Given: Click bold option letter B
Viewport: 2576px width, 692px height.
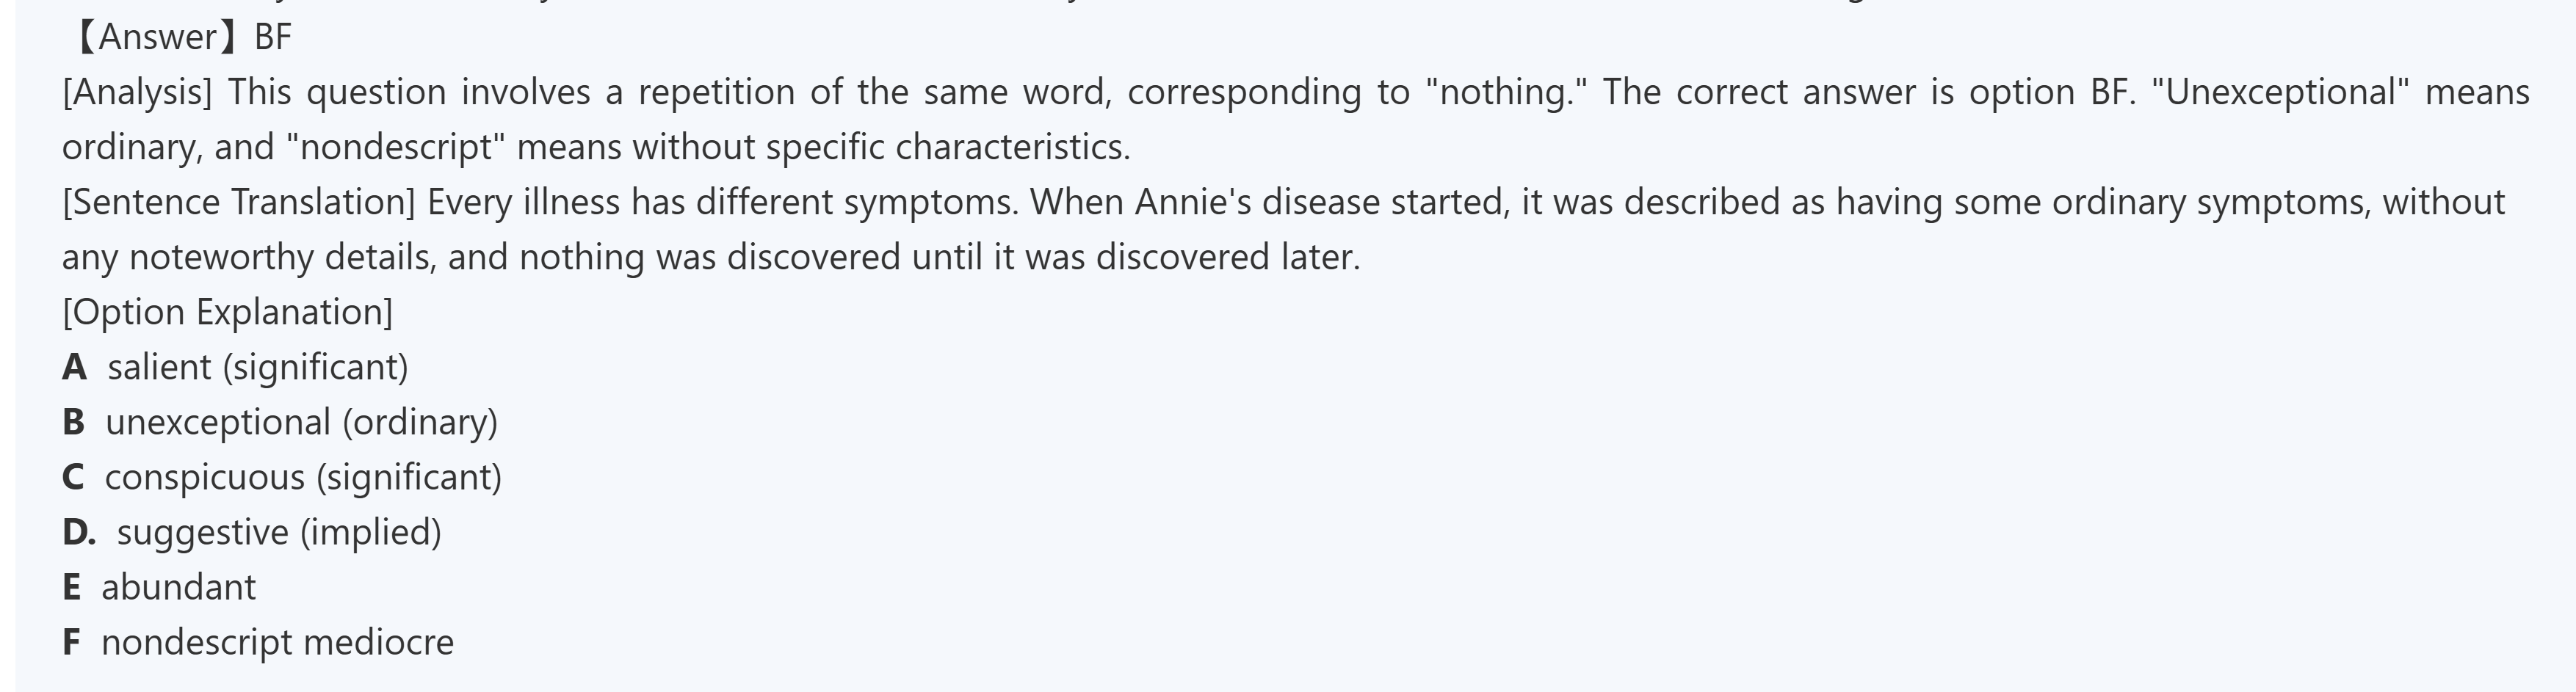Looking at the screenshot, I should pos(73,423).
